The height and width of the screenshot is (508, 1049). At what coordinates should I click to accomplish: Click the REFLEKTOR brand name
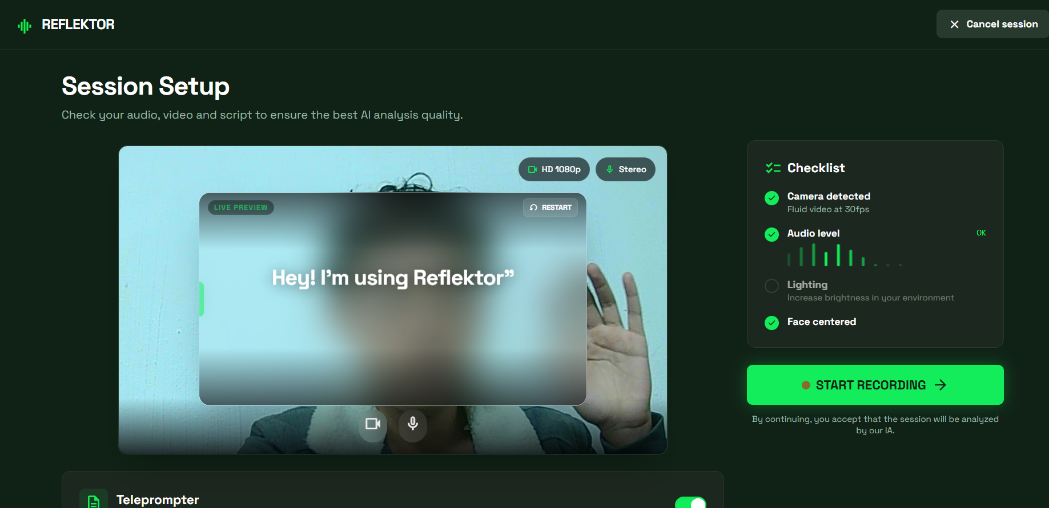pos(78,25)
